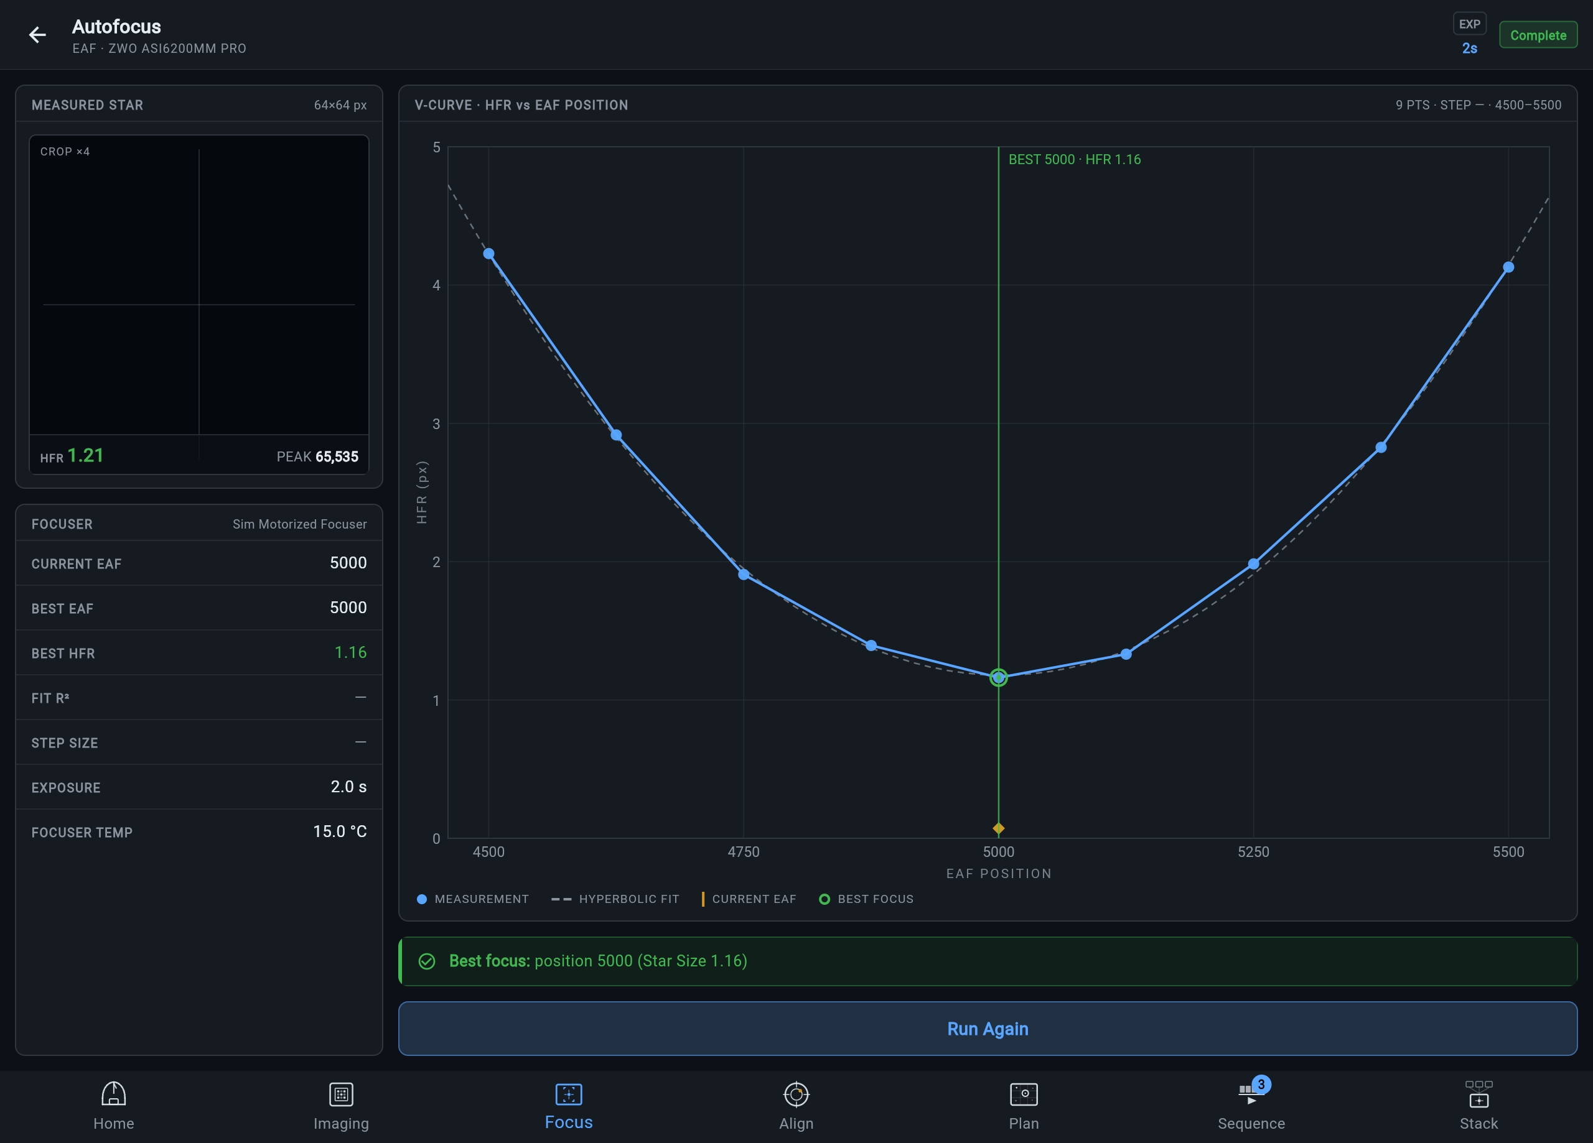Image resolution: width=1593 pixels, height=1143 pixels.
Task: Click the BEST 5000 · HFR 1.16 chart label
Action: click(1075, 159)
